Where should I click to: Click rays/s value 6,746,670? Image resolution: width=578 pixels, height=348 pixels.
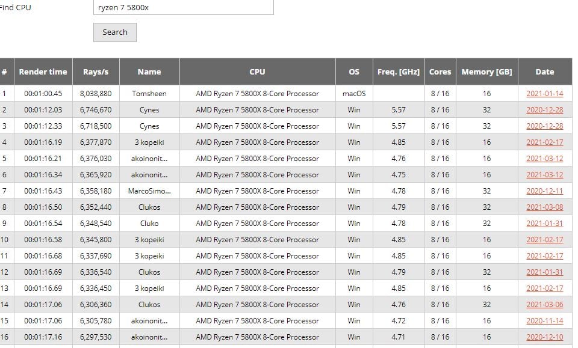(96, 109)
